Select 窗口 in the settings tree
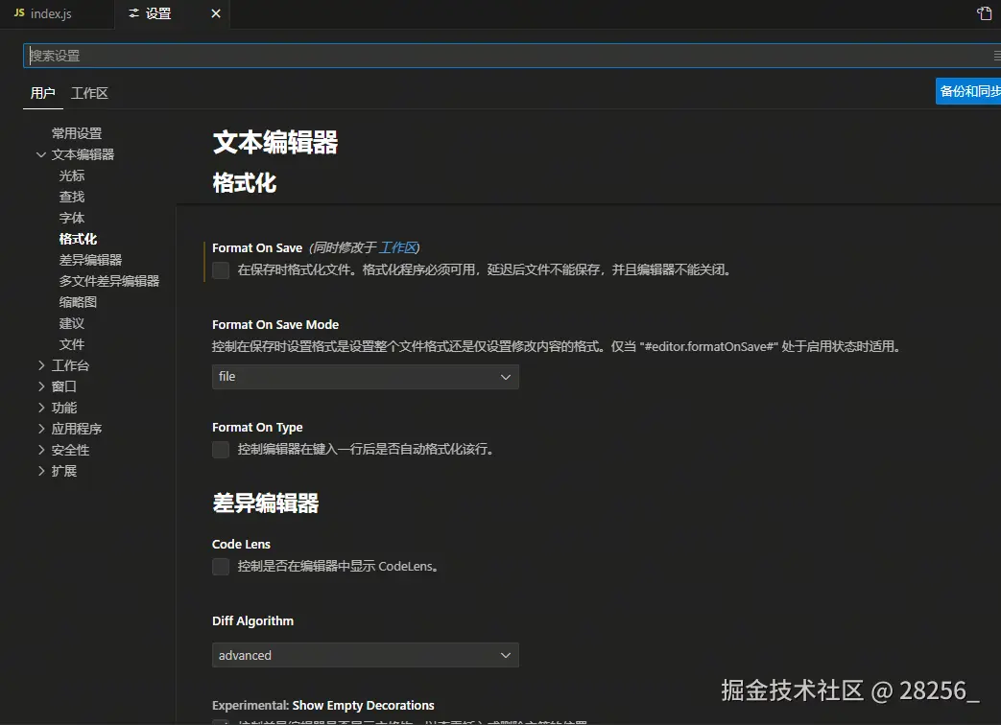Image resolution: width=1001 pixels, height=725 pixels. 64,386
